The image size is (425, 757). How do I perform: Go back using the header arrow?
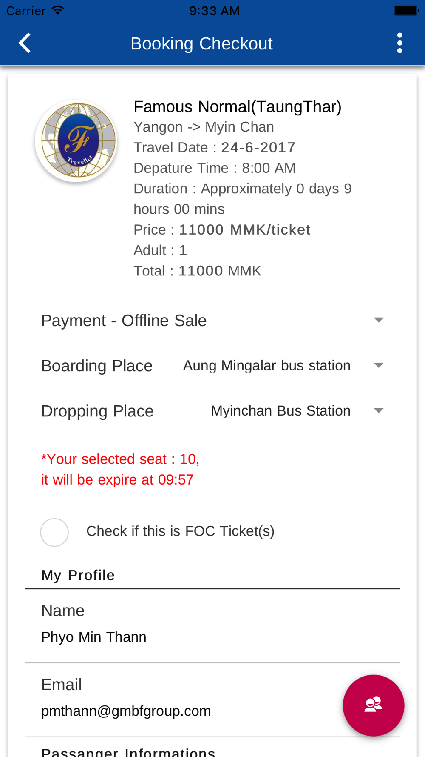[x=25, y=43]
